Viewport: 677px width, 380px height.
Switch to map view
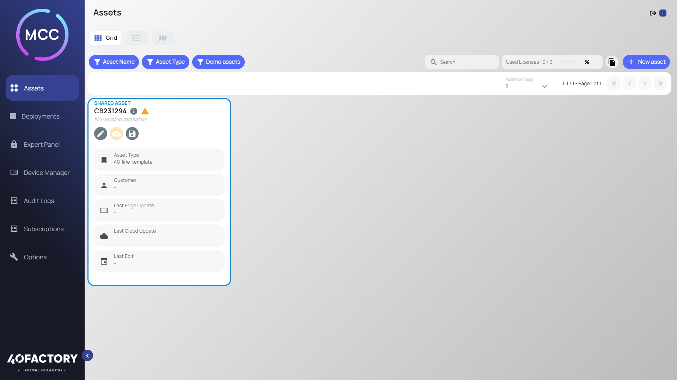[x=163, y=38]
